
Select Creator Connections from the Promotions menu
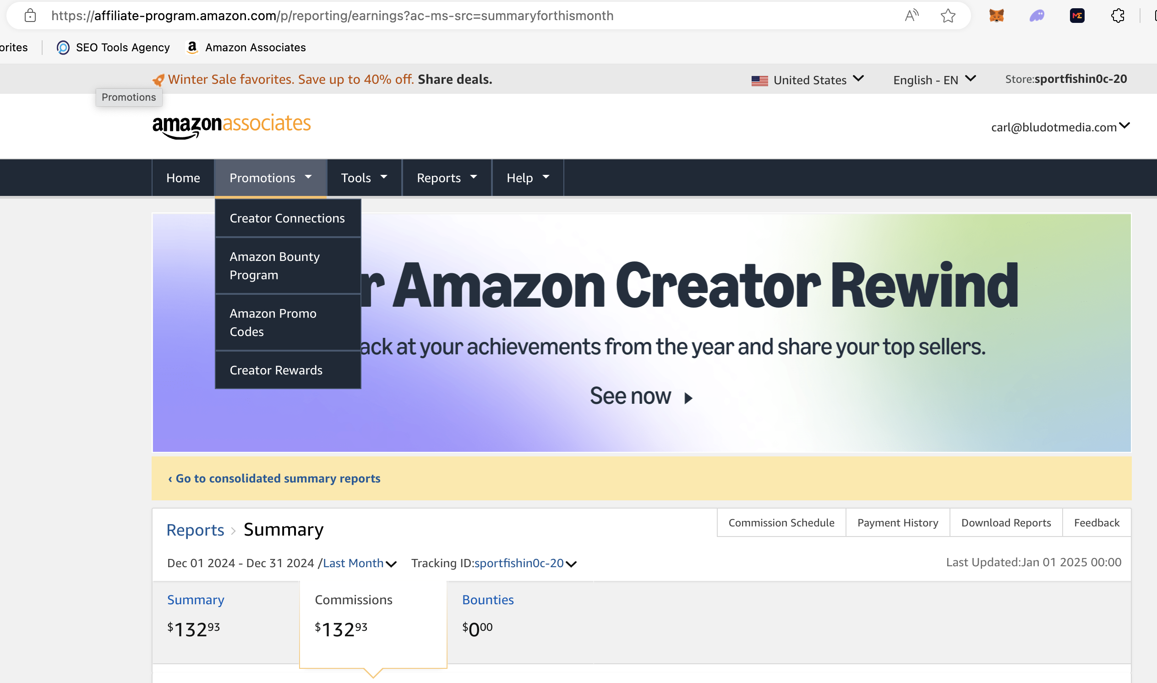pos(288,218)
